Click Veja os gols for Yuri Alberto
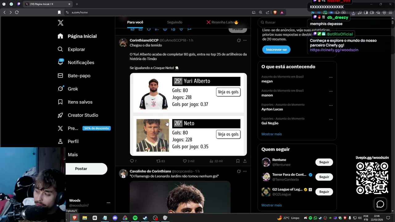 coord(228,92)
